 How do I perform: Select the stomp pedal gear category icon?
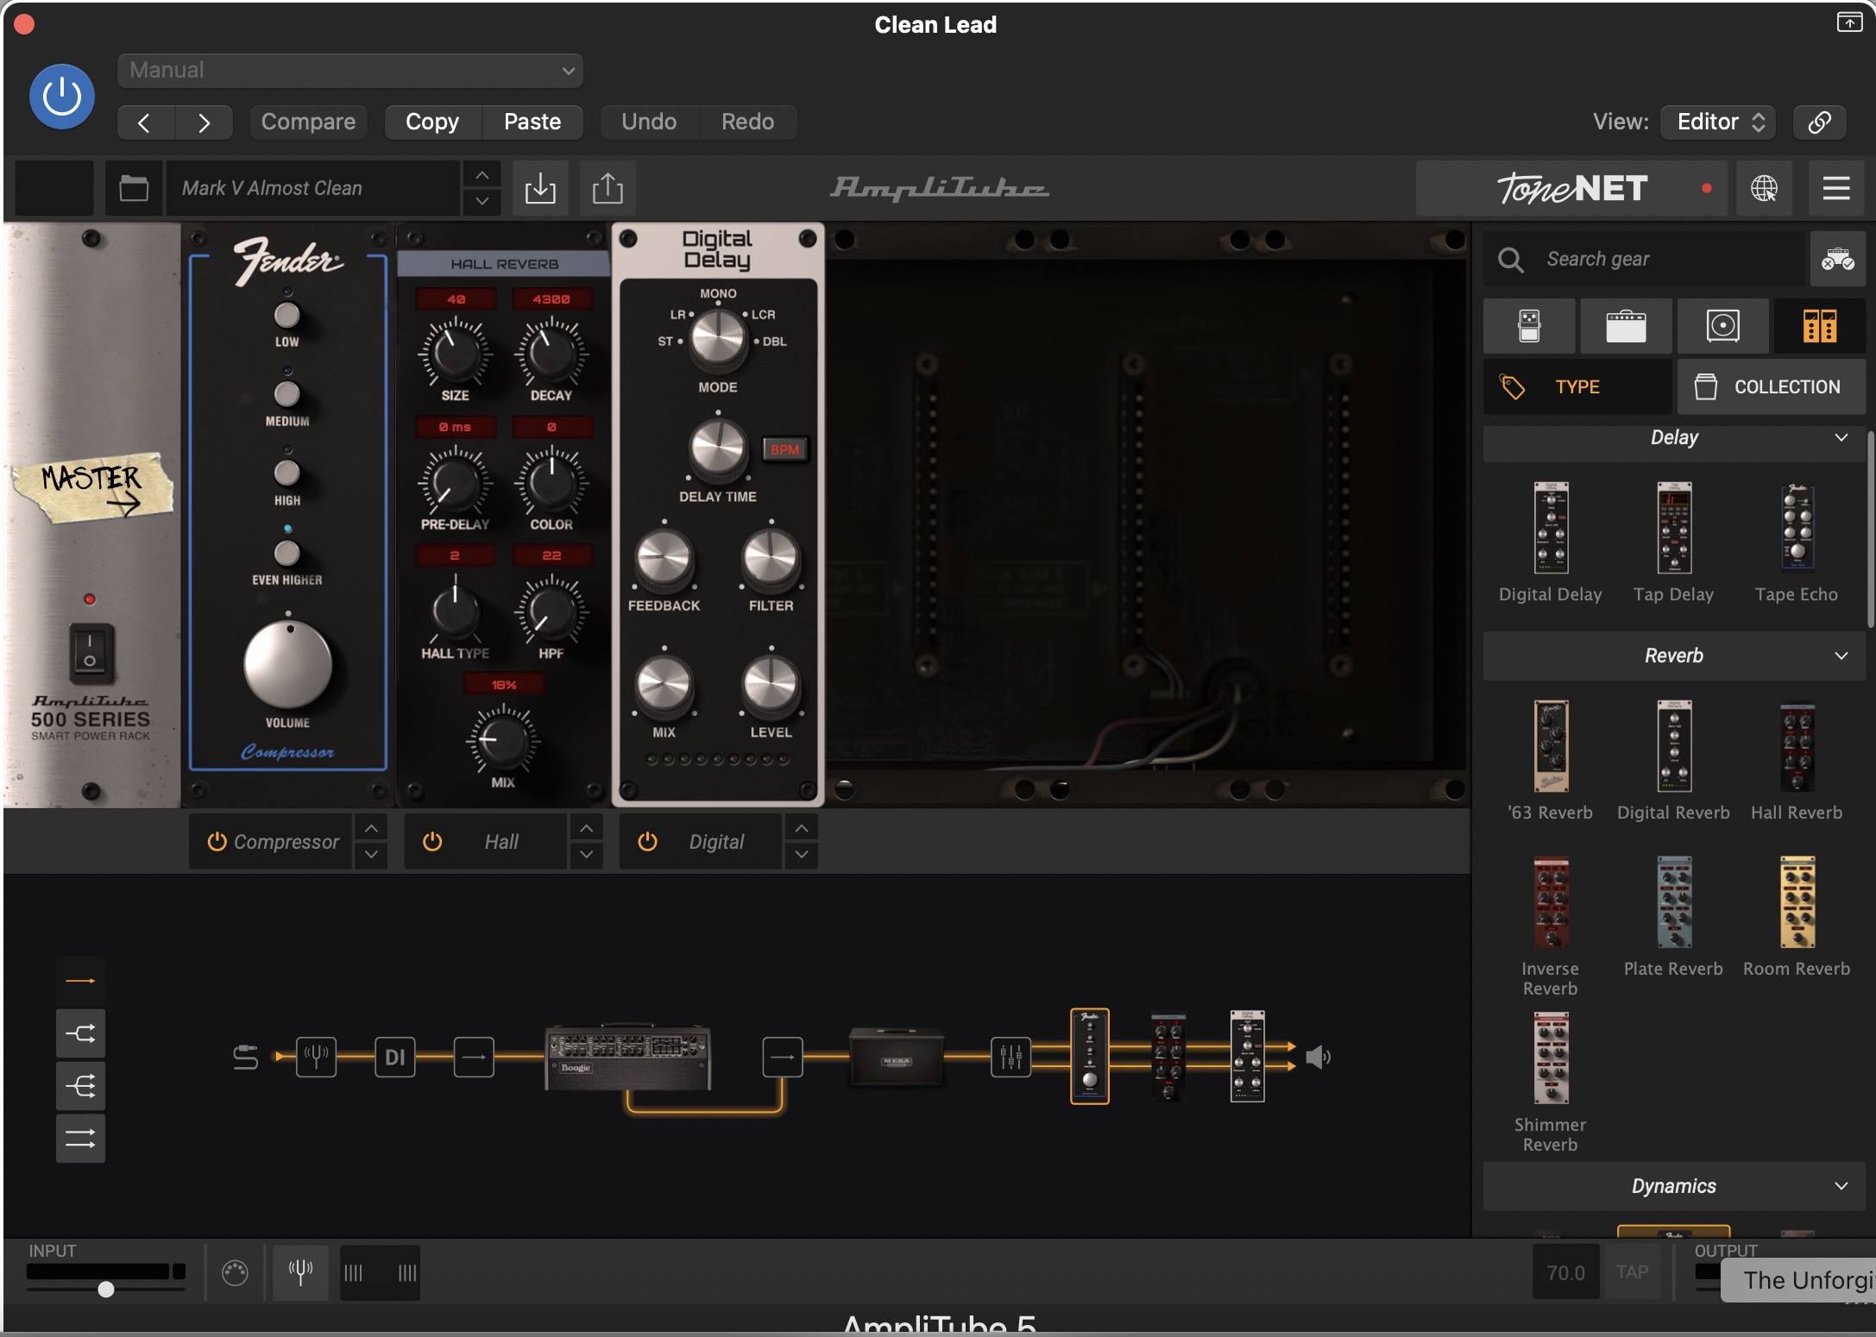coord(1529,326)
